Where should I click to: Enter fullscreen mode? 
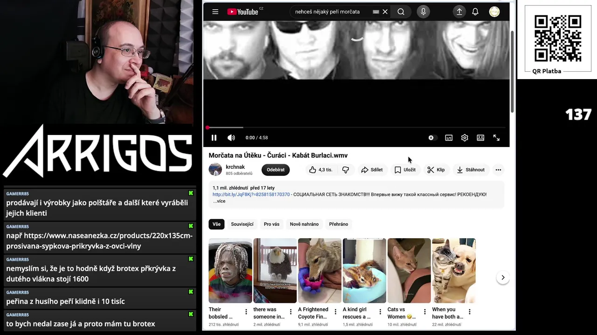pos(496,138)
